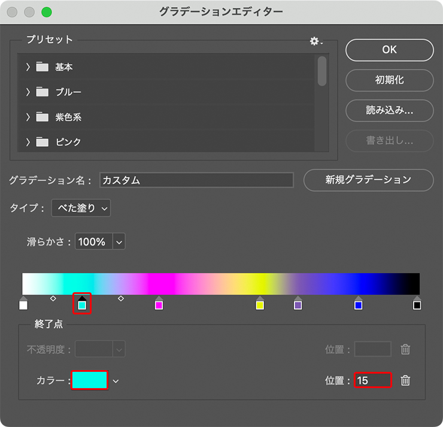The image size is (443, 427).
Task: Select the yellow color stop
Action: pyautogui.click(x=260, y=305)
